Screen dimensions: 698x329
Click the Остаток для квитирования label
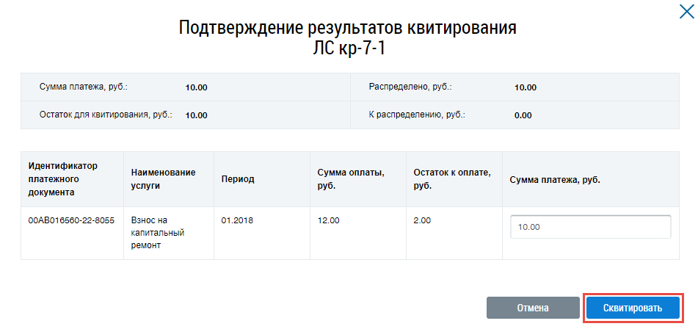[x=106, y=115]
